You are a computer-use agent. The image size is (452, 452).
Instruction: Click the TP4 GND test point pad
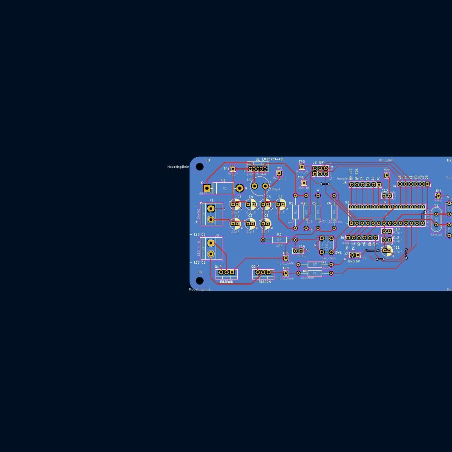[438, 196]
